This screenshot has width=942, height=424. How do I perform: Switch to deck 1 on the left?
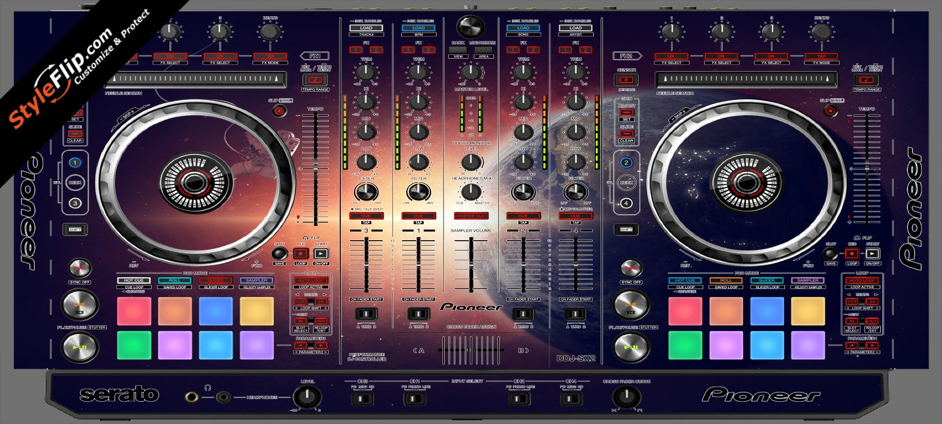coord(75,162)
